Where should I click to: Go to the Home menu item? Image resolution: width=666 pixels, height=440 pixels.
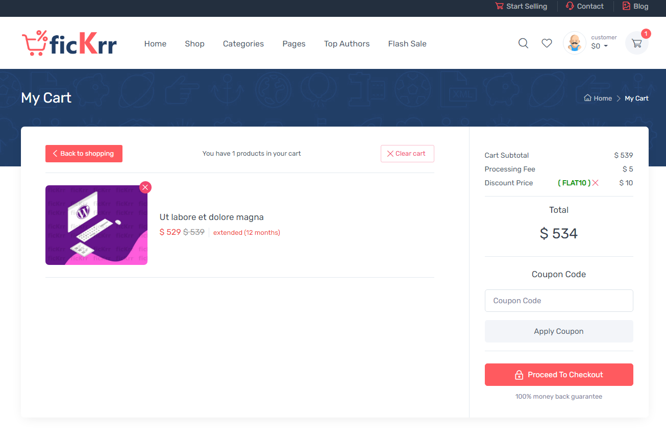point(155,44)
